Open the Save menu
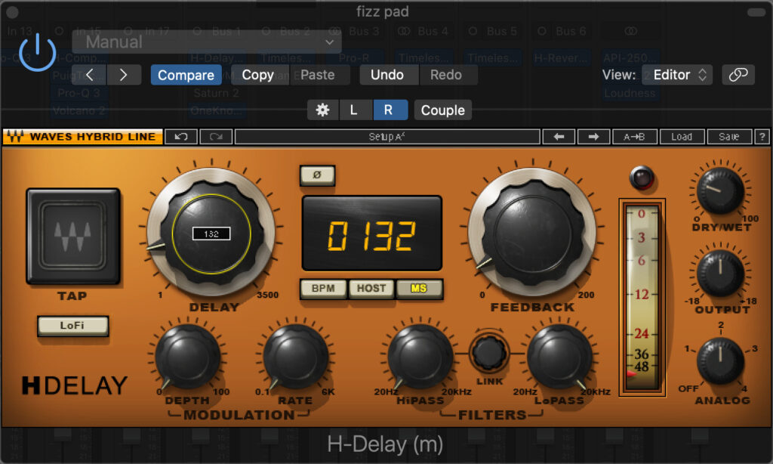This screenshot has width=773, height=464. (729, 137)
